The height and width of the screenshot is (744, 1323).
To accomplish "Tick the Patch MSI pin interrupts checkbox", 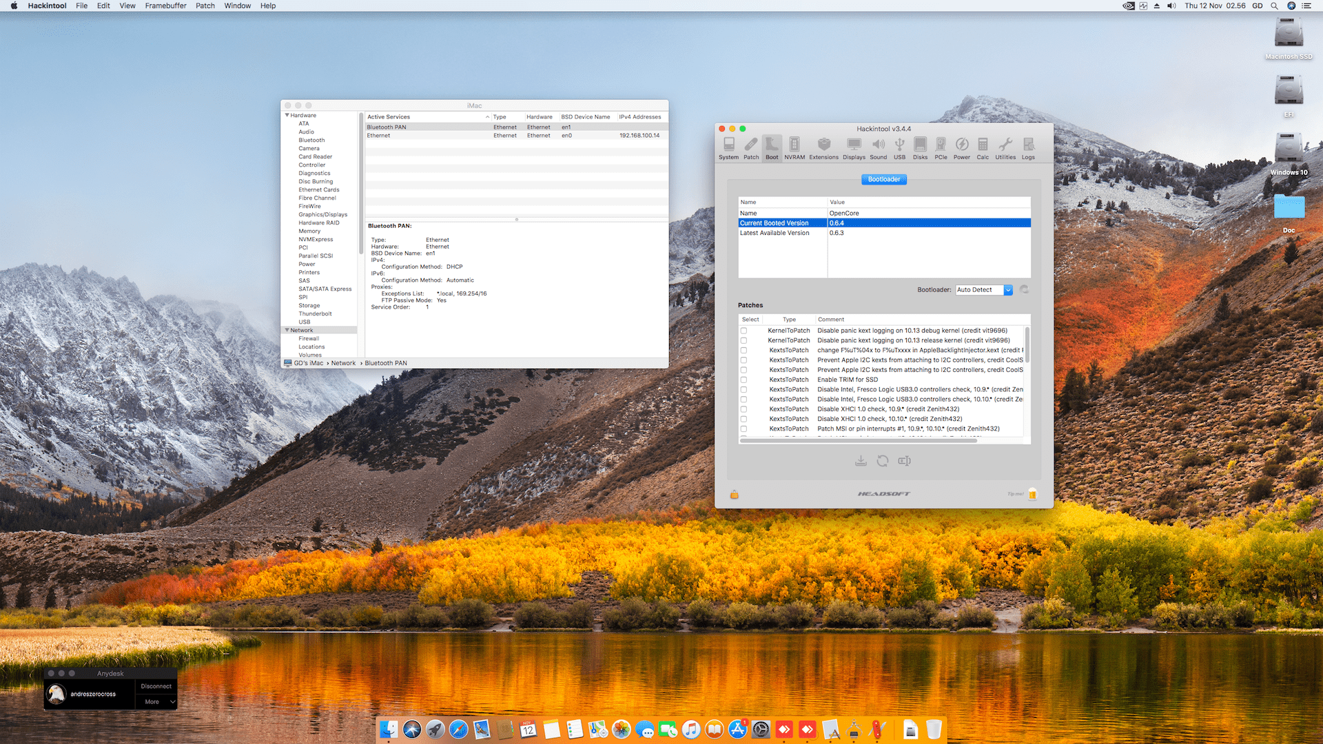I will pos(743,428).
